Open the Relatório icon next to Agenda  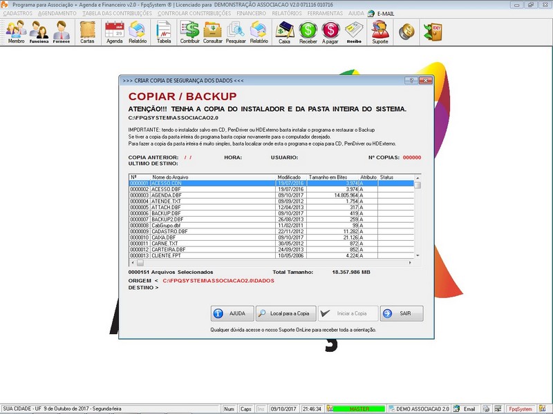pos(138,32)
